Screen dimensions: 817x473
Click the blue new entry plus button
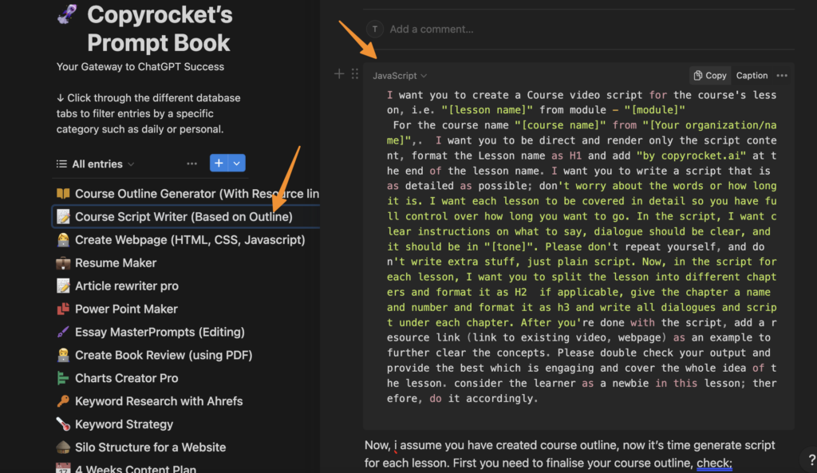pos(219,164)
